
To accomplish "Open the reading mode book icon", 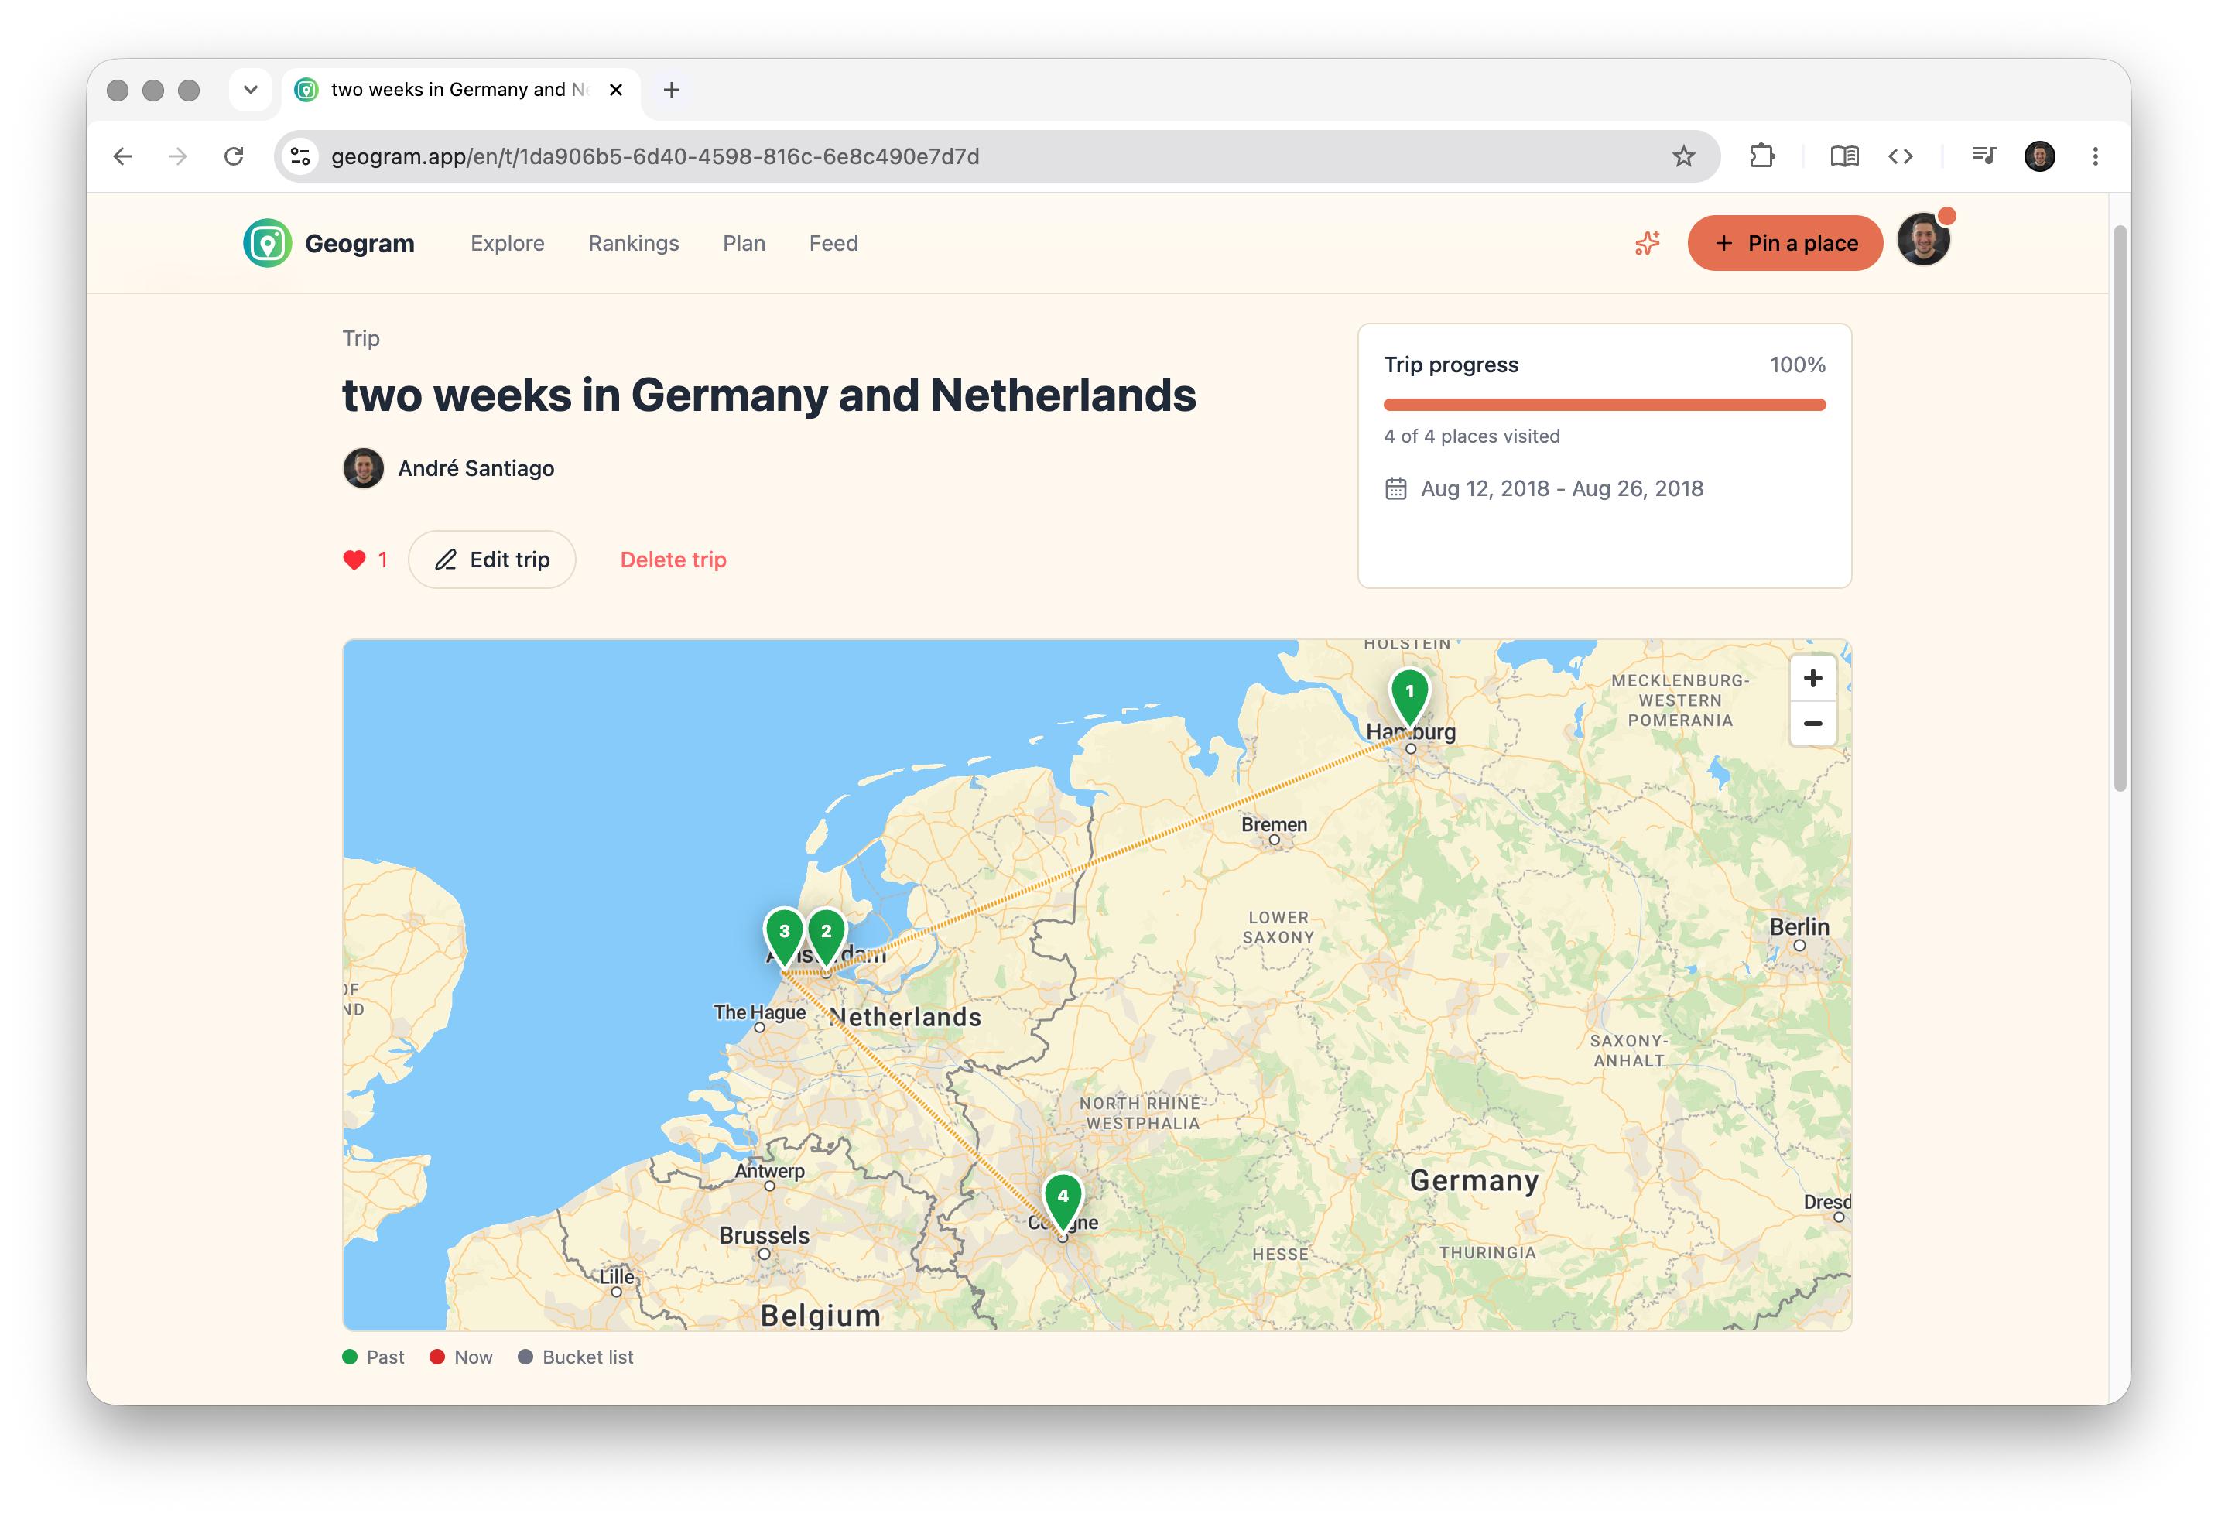I will 1844,156.
